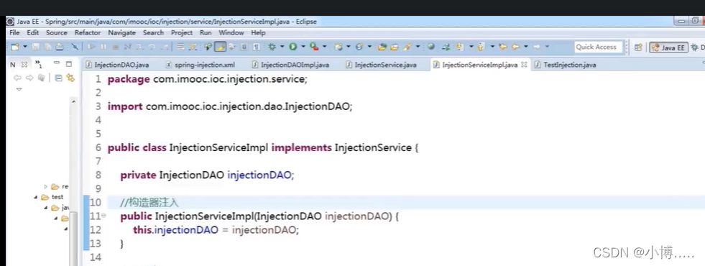The width and height of the screenshot is (705, 266).
Task: Close the InjectionServiceImpl.java tab
Action: 524,65
